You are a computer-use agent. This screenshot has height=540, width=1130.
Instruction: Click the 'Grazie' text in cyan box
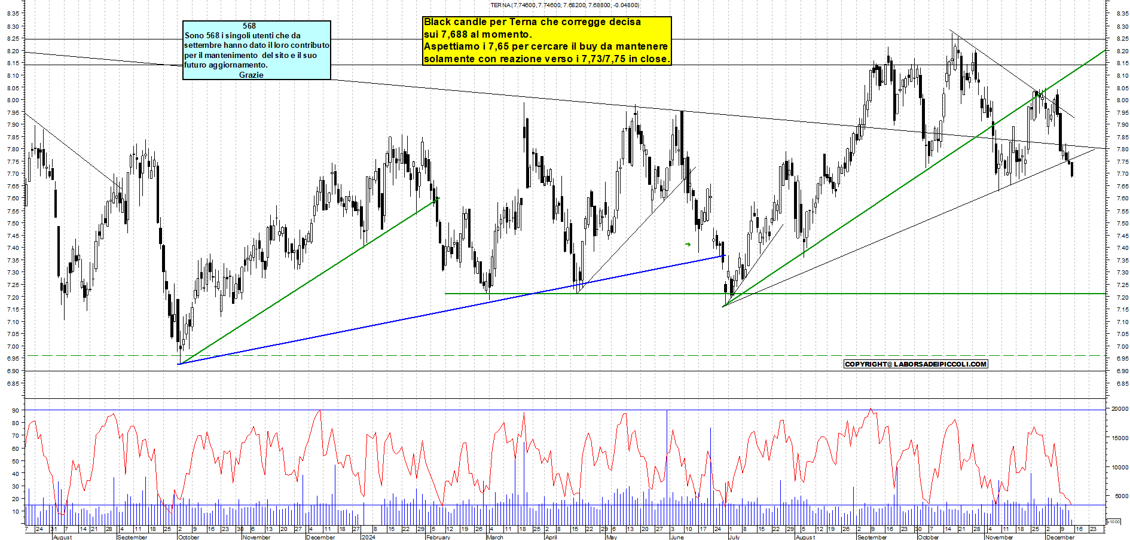pyautogui.click(x=251, y=75)
